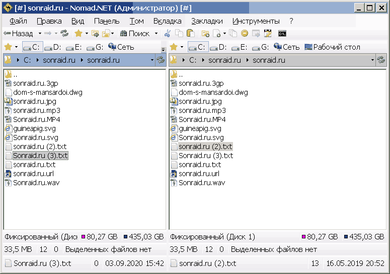Open the Панель menu
Viewport: 390px width, 274px height.
tap(107, 21)
